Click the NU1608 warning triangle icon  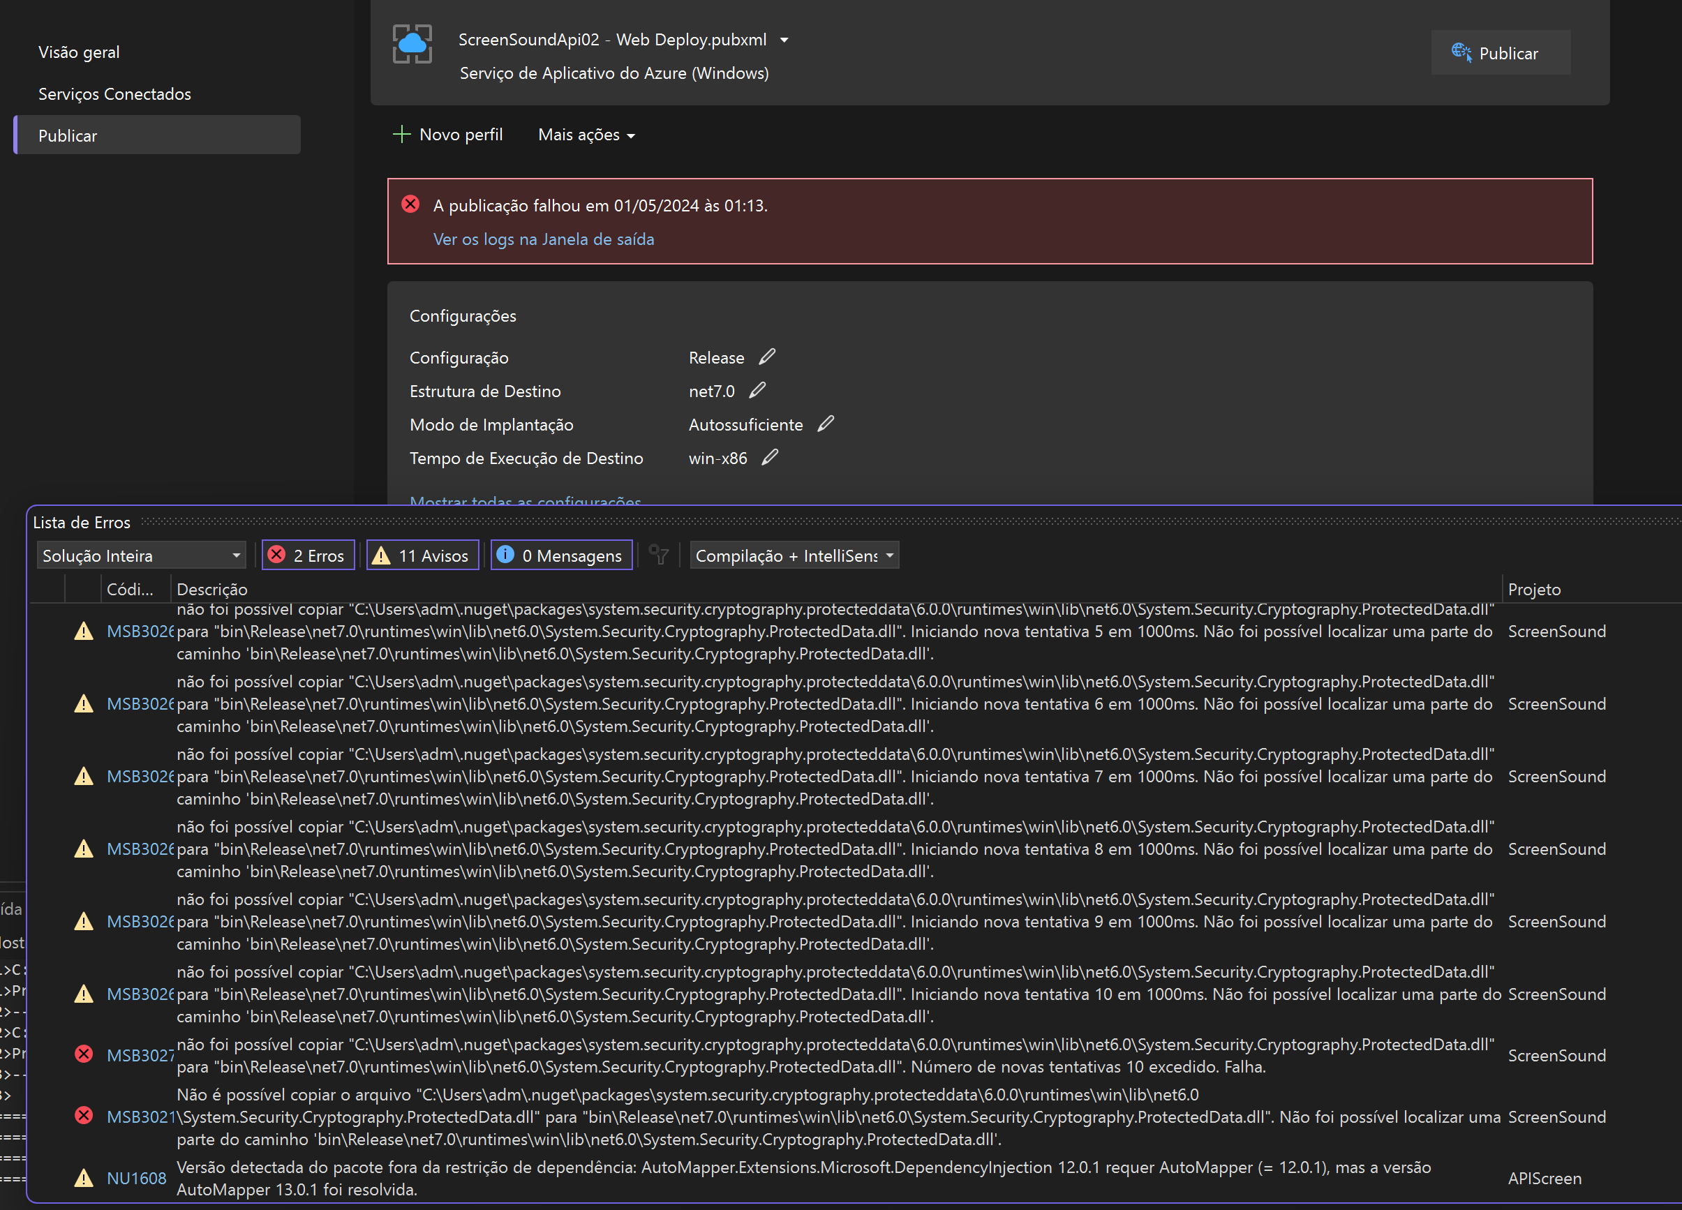coord(84,1177)
